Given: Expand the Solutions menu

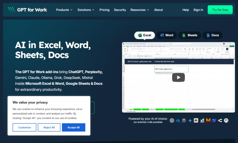Looking at the screenshot, I should (x=86, y=10).
